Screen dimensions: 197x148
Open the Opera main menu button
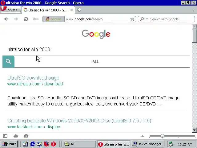tap(10, 9)
